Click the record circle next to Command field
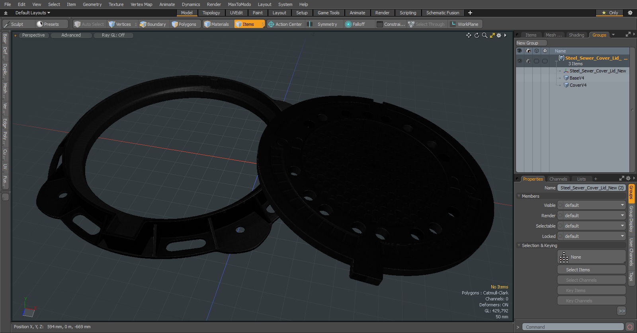 [x=630, y=327]
